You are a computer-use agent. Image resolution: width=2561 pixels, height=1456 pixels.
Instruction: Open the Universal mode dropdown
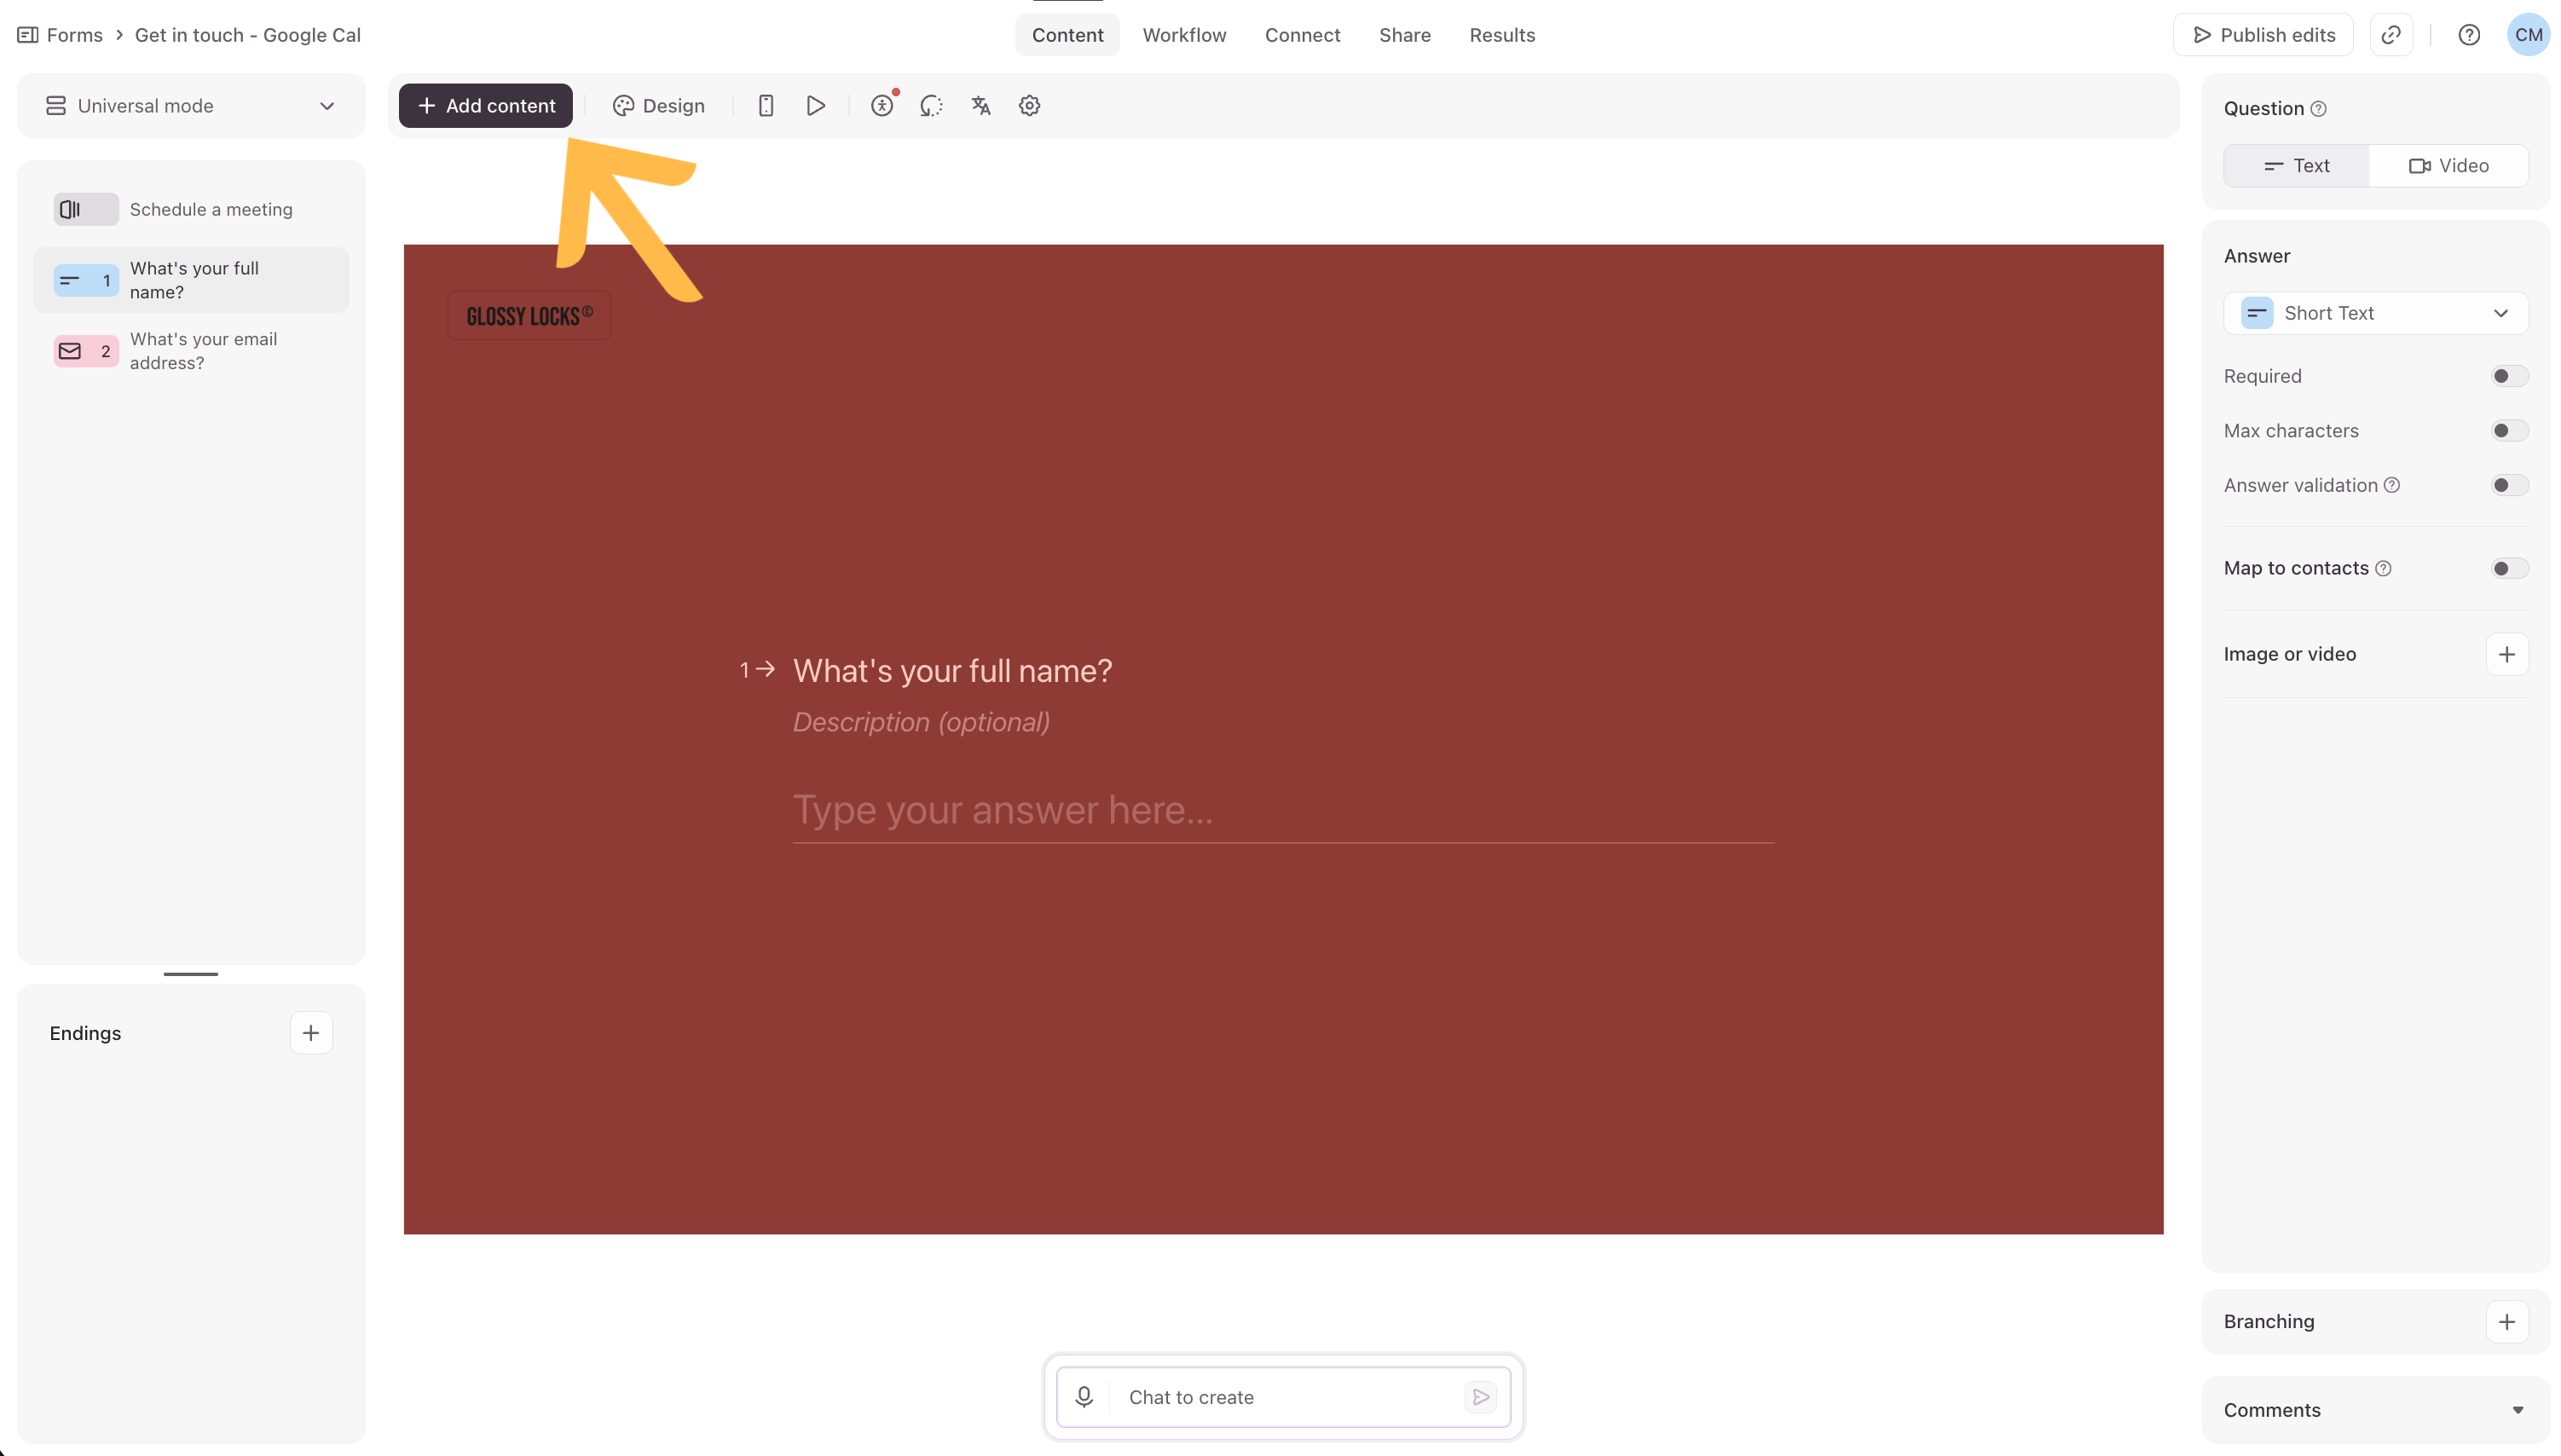[191, 106]
